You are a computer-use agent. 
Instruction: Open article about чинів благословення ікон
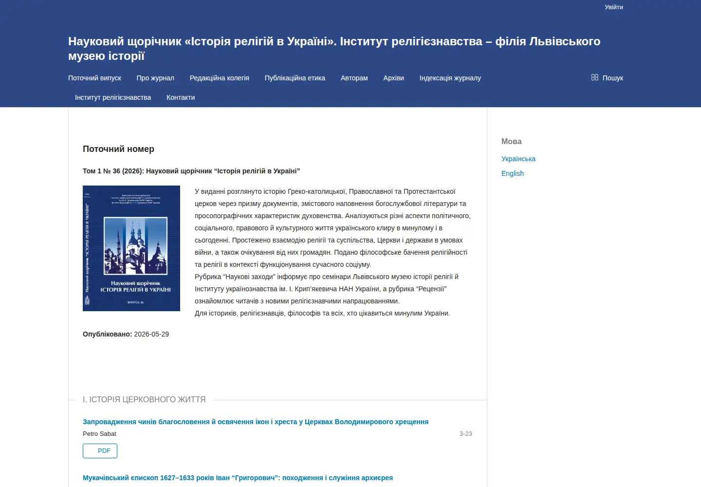[256, 422]
